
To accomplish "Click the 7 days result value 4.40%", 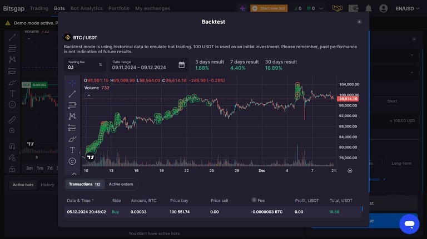I will pyautogui.click(x=238, y=68).
